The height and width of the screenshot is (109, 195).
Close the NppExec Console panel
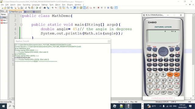[109, 41]
